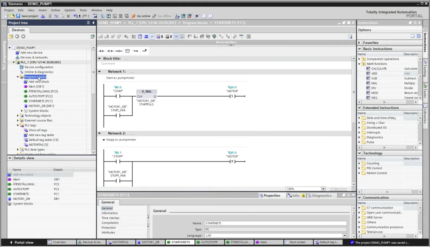Open the Help menu
This screenshot has height=247, width=430.
[x=109, y=10]
